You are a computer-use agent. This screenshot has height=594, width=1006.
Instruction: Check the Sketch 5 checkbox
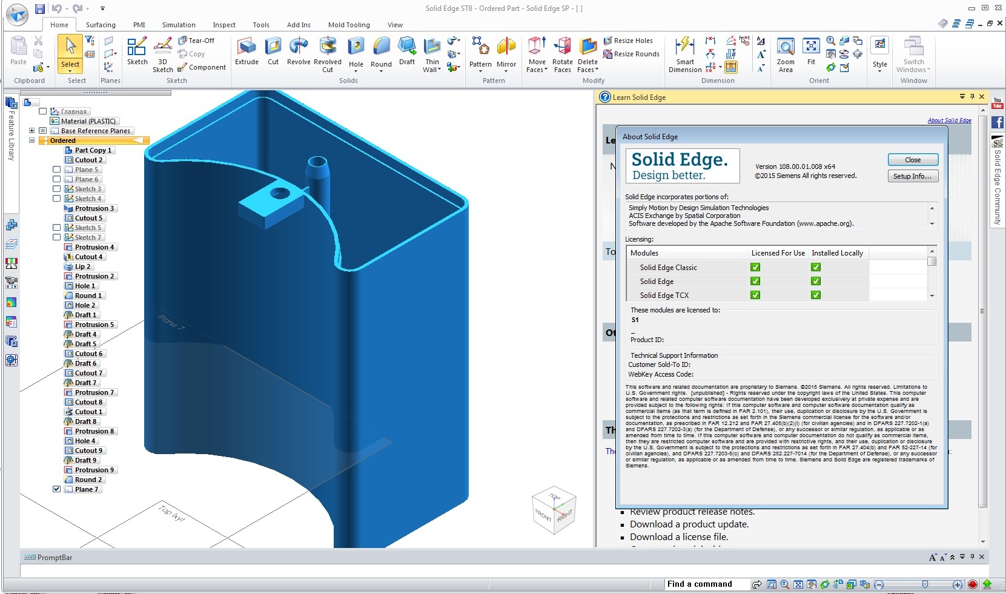tap(56, 228)
